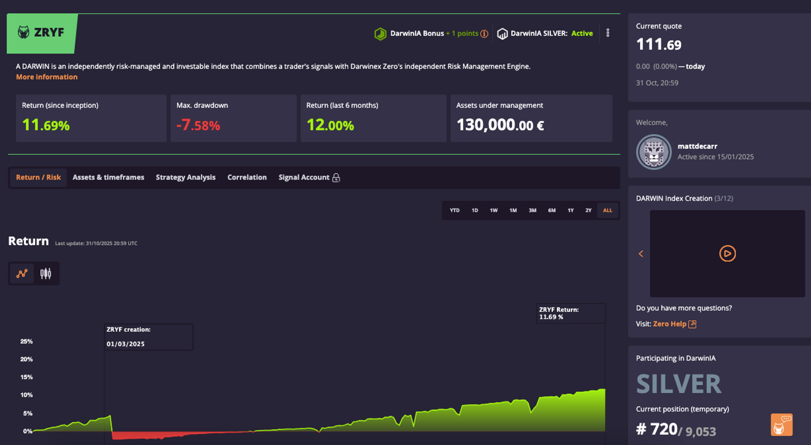
Task: Click the ZRYF owl logo icon
Action: (x=23, y=32)
